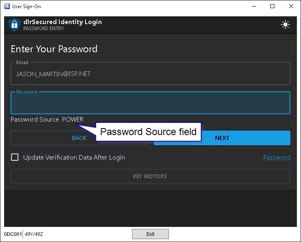Click the User Sign-On title bar app icon

7,6
